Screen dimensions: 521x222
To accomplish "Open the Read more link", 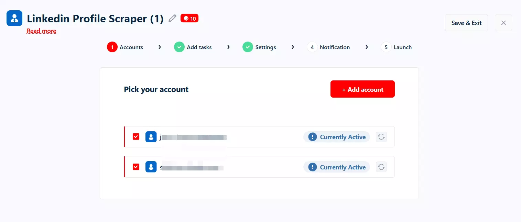I will [x=41, y=31].
